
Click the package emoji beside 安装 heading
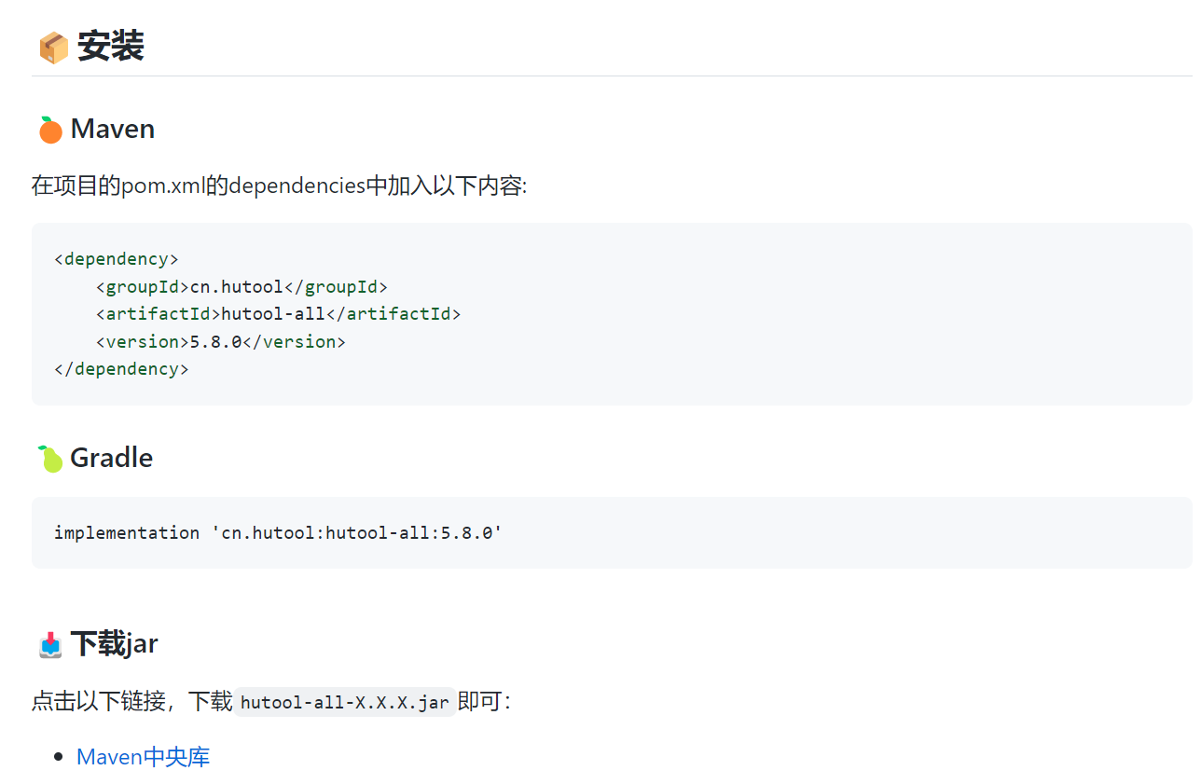pos(53,47)
